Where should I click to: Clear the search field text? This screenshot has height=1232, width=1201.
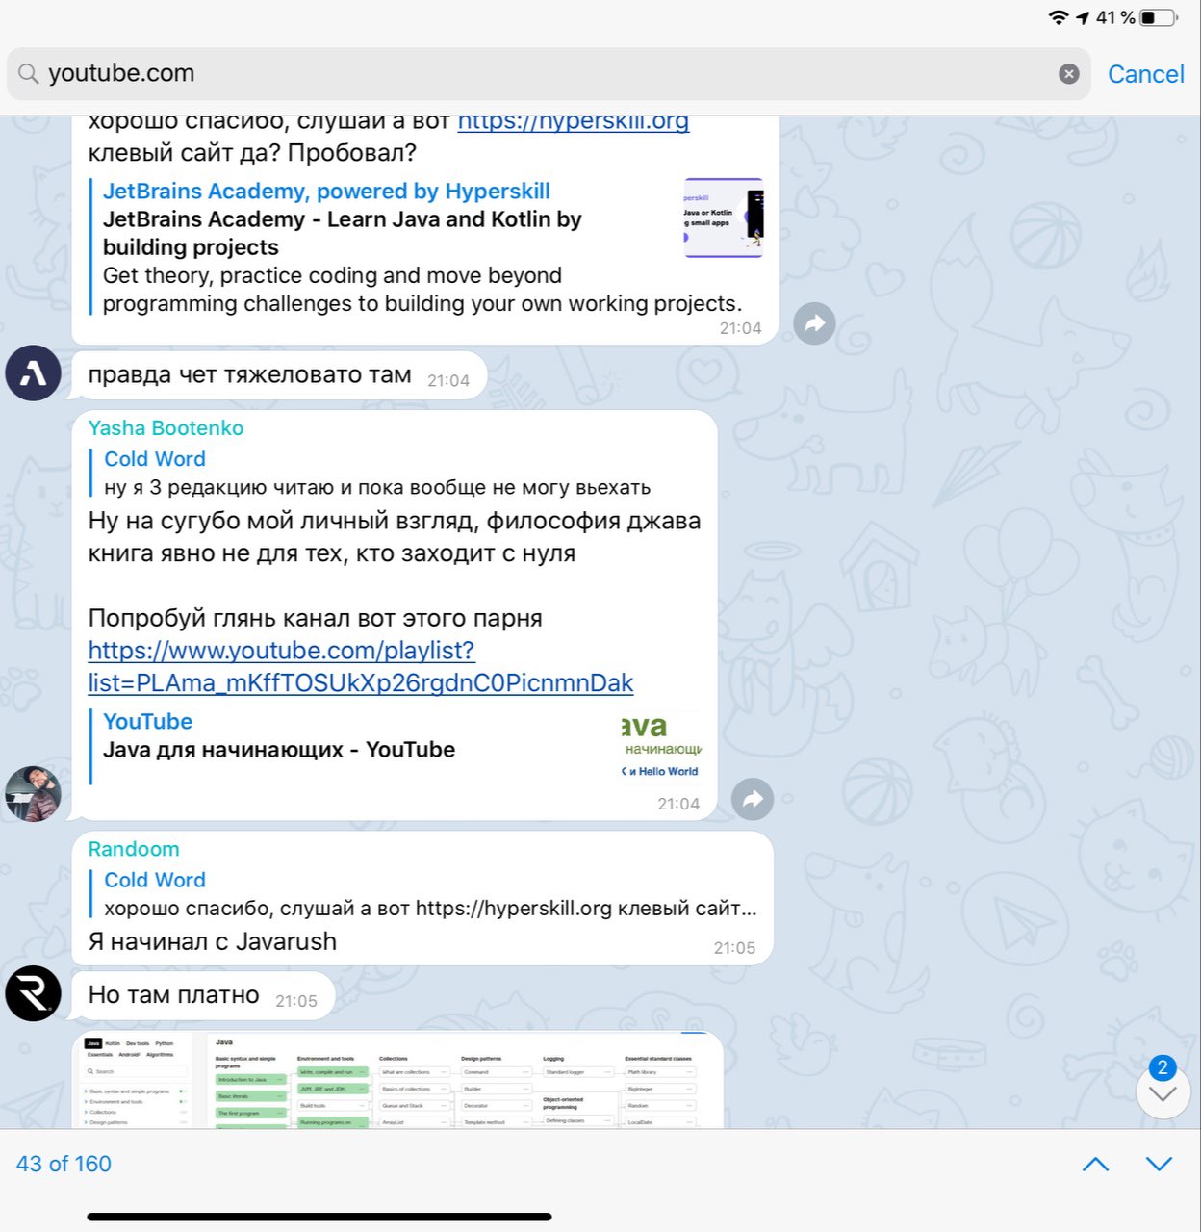coord(1068,74)
